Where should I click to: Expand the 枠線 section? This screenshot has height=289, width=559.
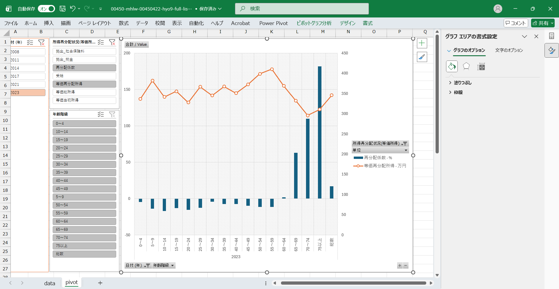[x=458, y=93]
